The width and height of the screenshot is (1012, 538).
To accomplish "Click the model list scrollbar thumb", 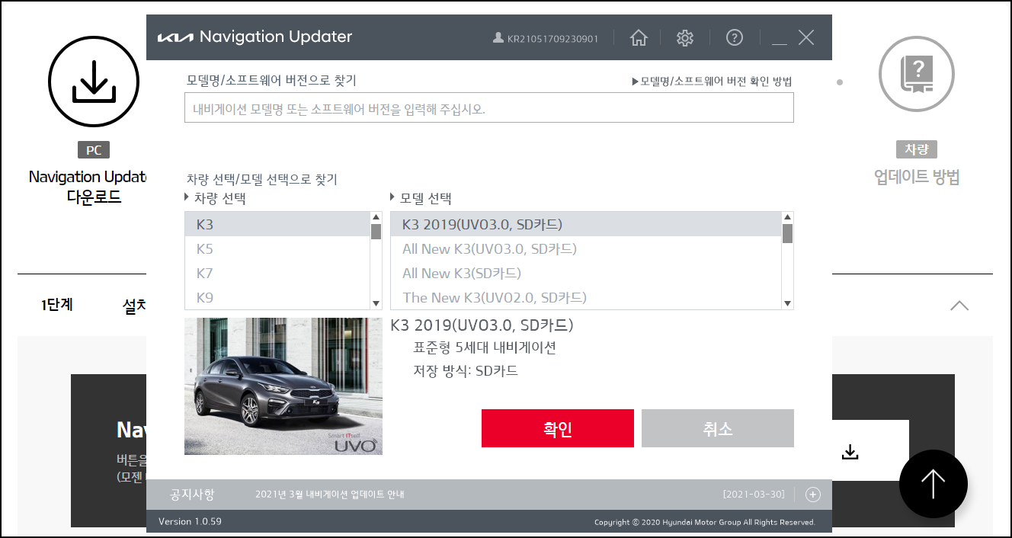I will pos(787,233).
